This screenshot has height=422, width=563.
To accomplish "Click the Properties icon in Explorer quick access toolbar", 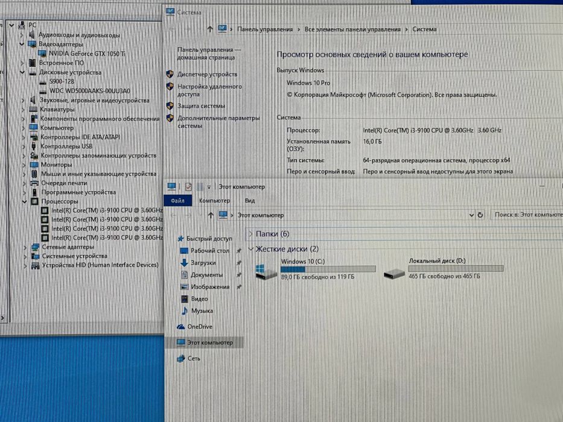I will coord(188,187).
